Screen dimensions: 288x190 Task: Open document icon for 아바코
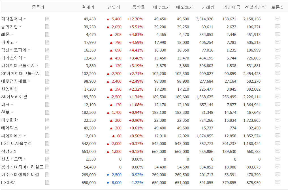point(47,42)
